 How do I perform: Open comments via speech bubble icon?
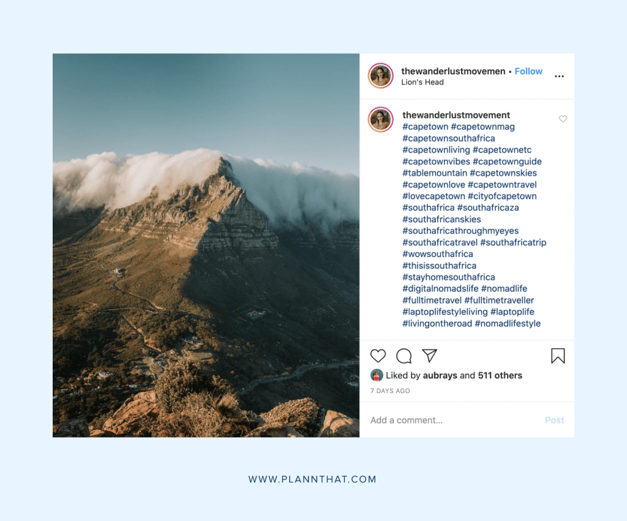coord(404,356)
